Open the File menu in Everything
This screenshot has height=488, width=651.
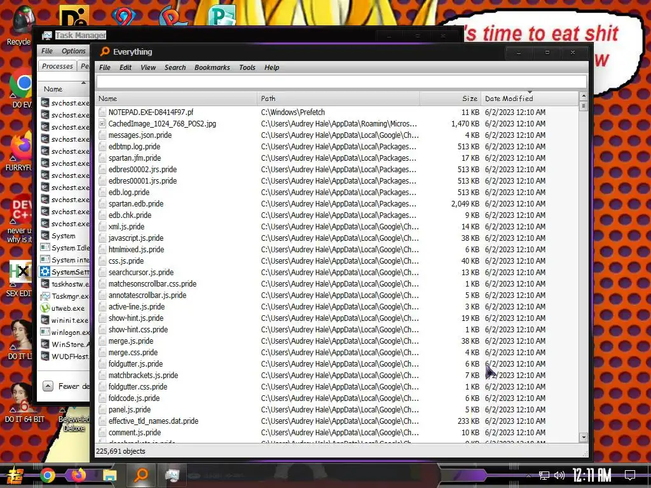[x=105, y=67]
